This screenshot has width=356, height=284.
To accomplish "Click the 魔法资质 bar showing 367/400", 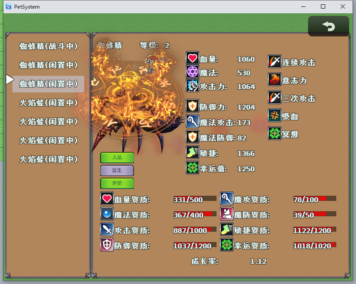I will coord(195,215).
